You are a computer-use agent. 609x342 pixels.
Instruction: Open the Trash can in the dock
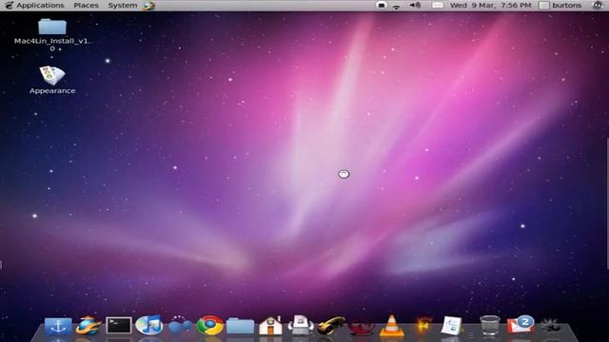click(x=490, y=325)
